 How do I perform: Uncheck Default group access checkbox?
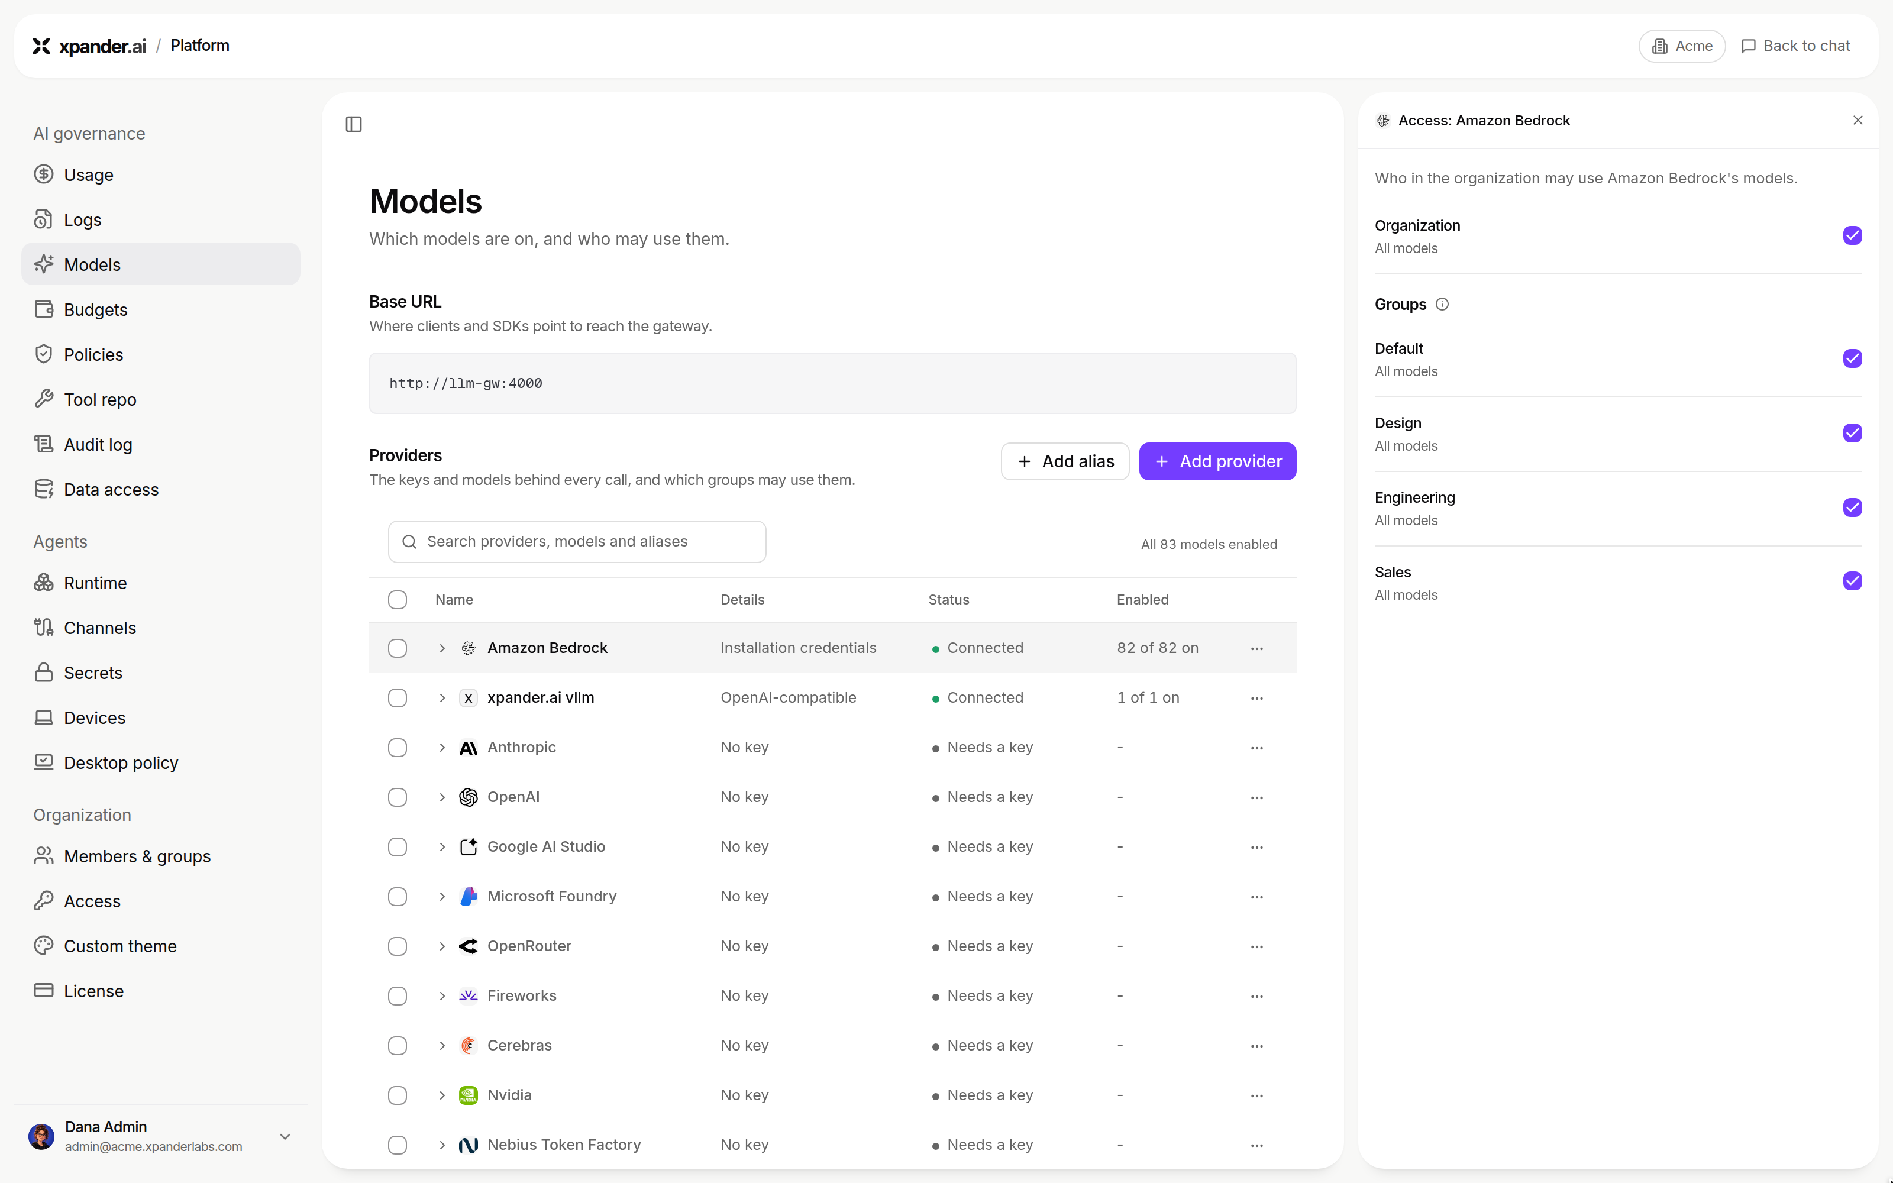point(1852,358)
